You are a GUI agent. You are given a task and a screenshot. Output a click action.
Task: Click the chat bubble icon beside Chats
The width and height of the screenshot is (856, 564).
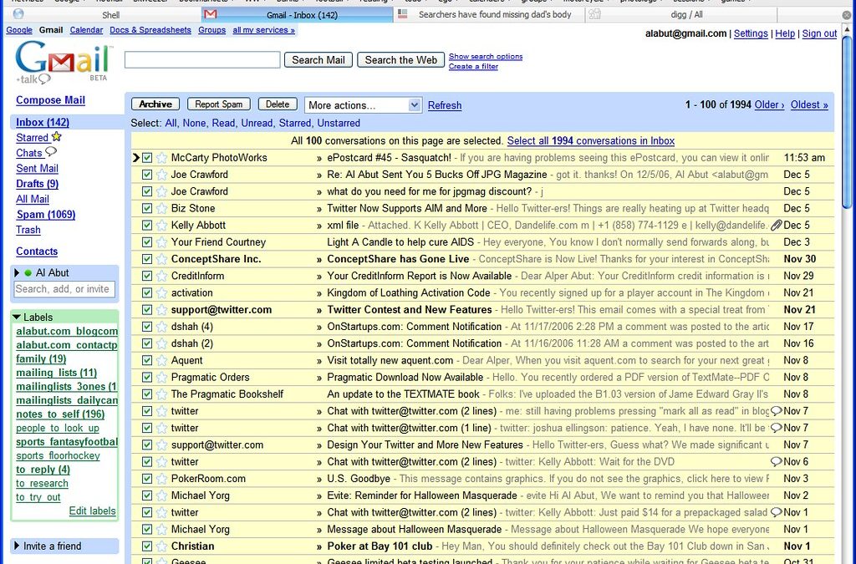point(51,151)
